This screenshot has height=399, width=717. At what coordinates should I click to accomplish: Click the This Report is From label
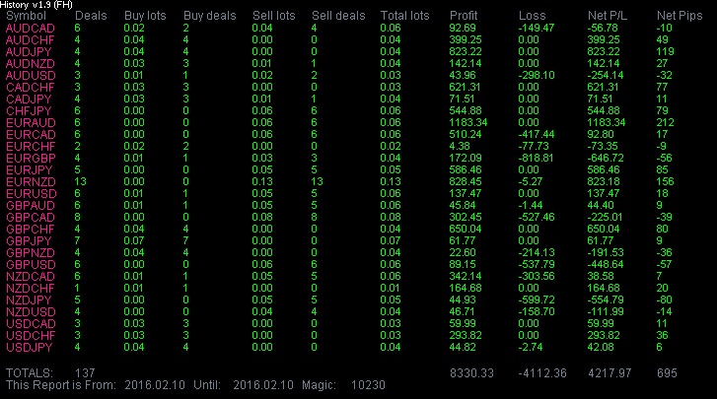[61, 385]
